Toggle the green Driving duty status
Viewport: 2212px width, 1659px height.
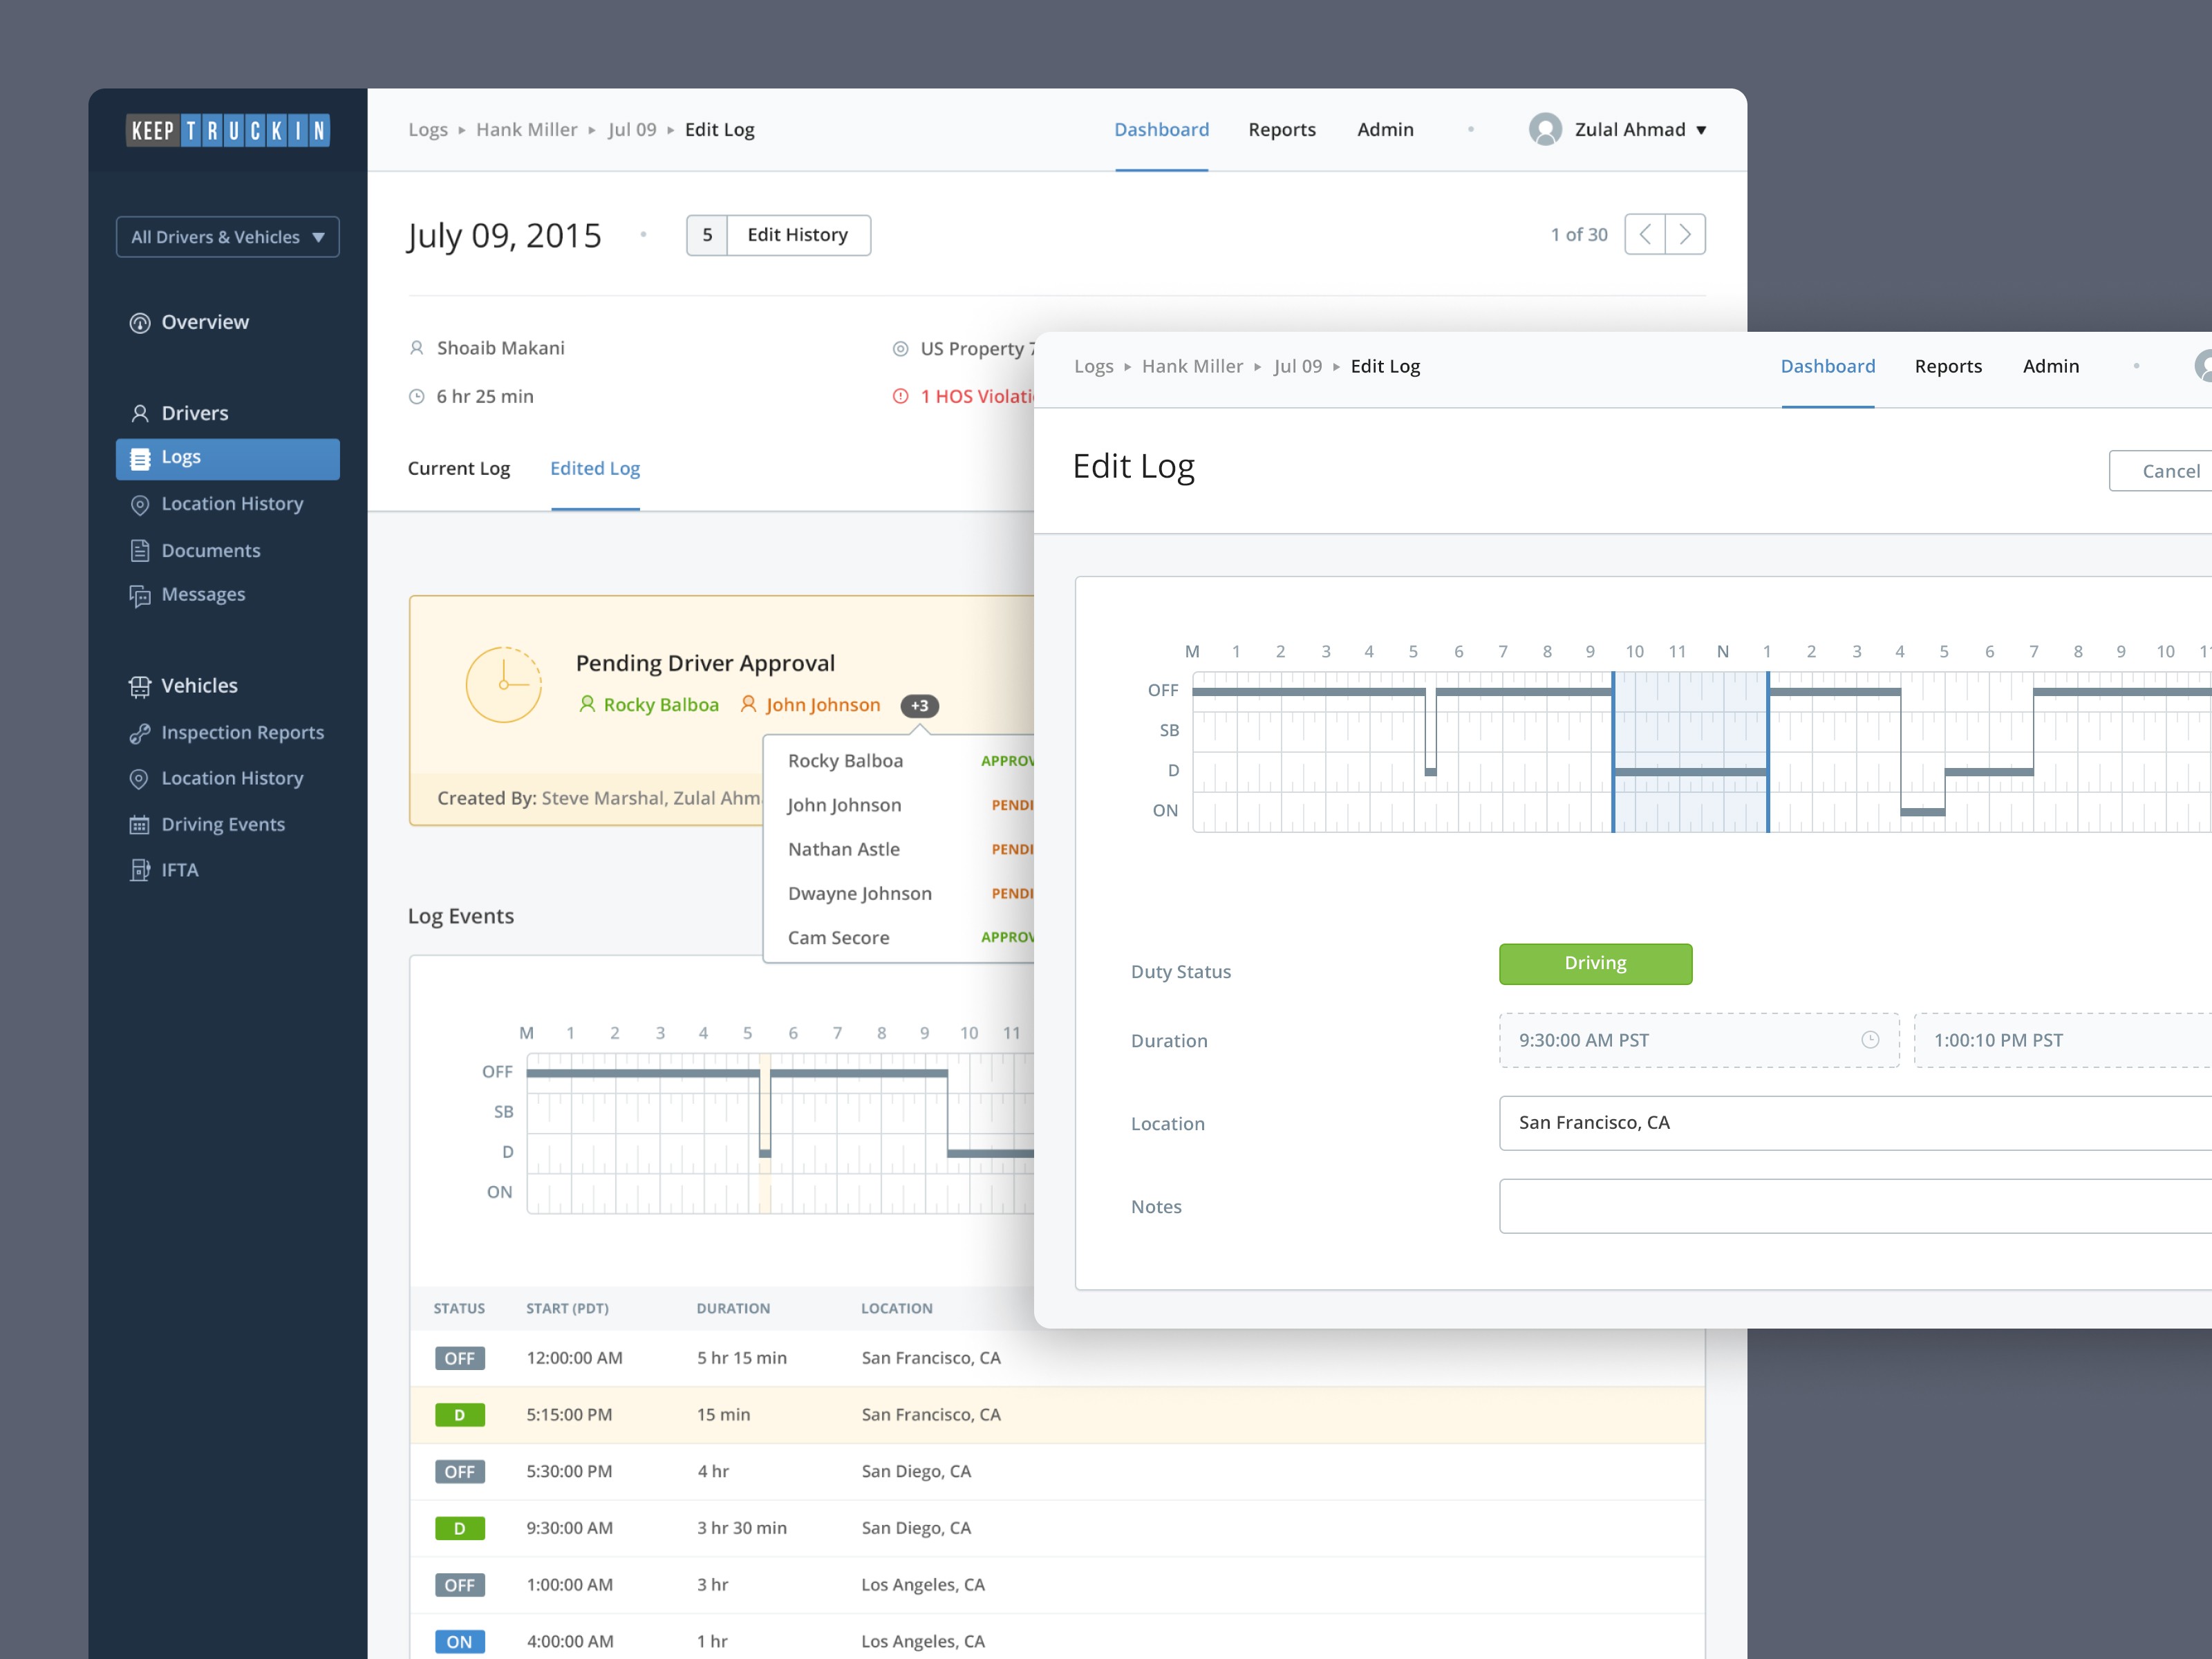1595,963
